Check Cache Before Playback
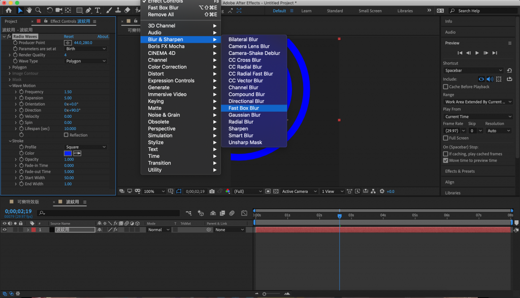The width and height of the screenshot is (520, 298). [445, 87]
